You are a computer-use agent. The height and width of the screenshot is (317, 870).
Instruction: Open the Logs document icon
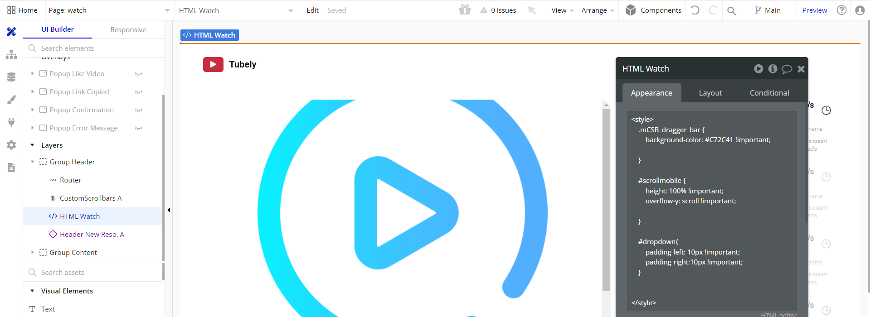tap(11, 168)
